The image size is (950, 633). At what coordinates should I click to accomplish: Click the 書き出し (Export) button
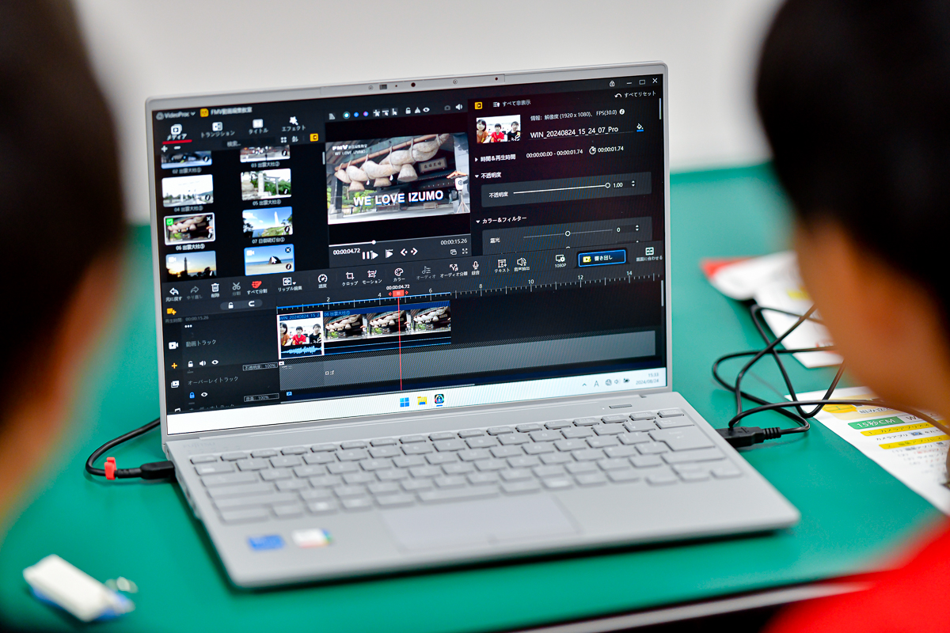click(602, 257)
